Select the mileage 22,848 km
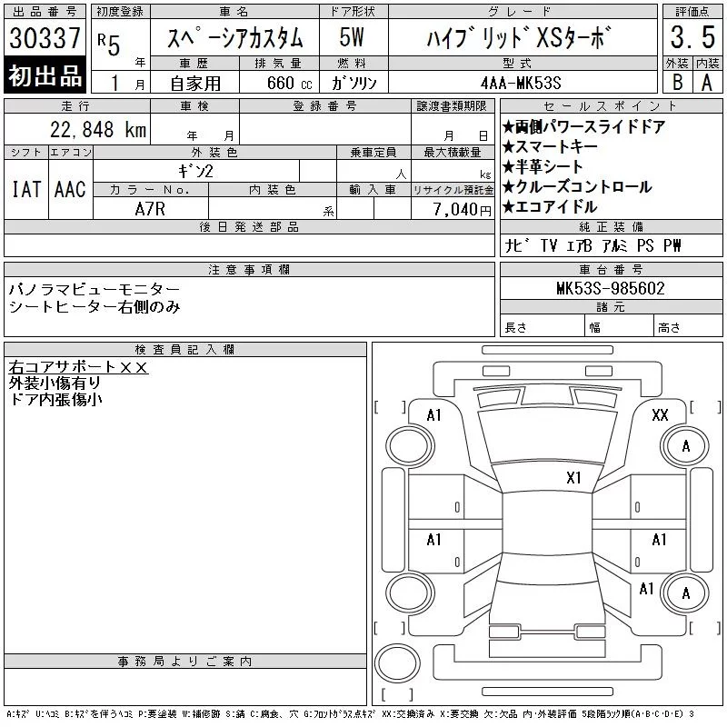Image resolution: width=727 pixels, height=727 pixels. (98, 129)
